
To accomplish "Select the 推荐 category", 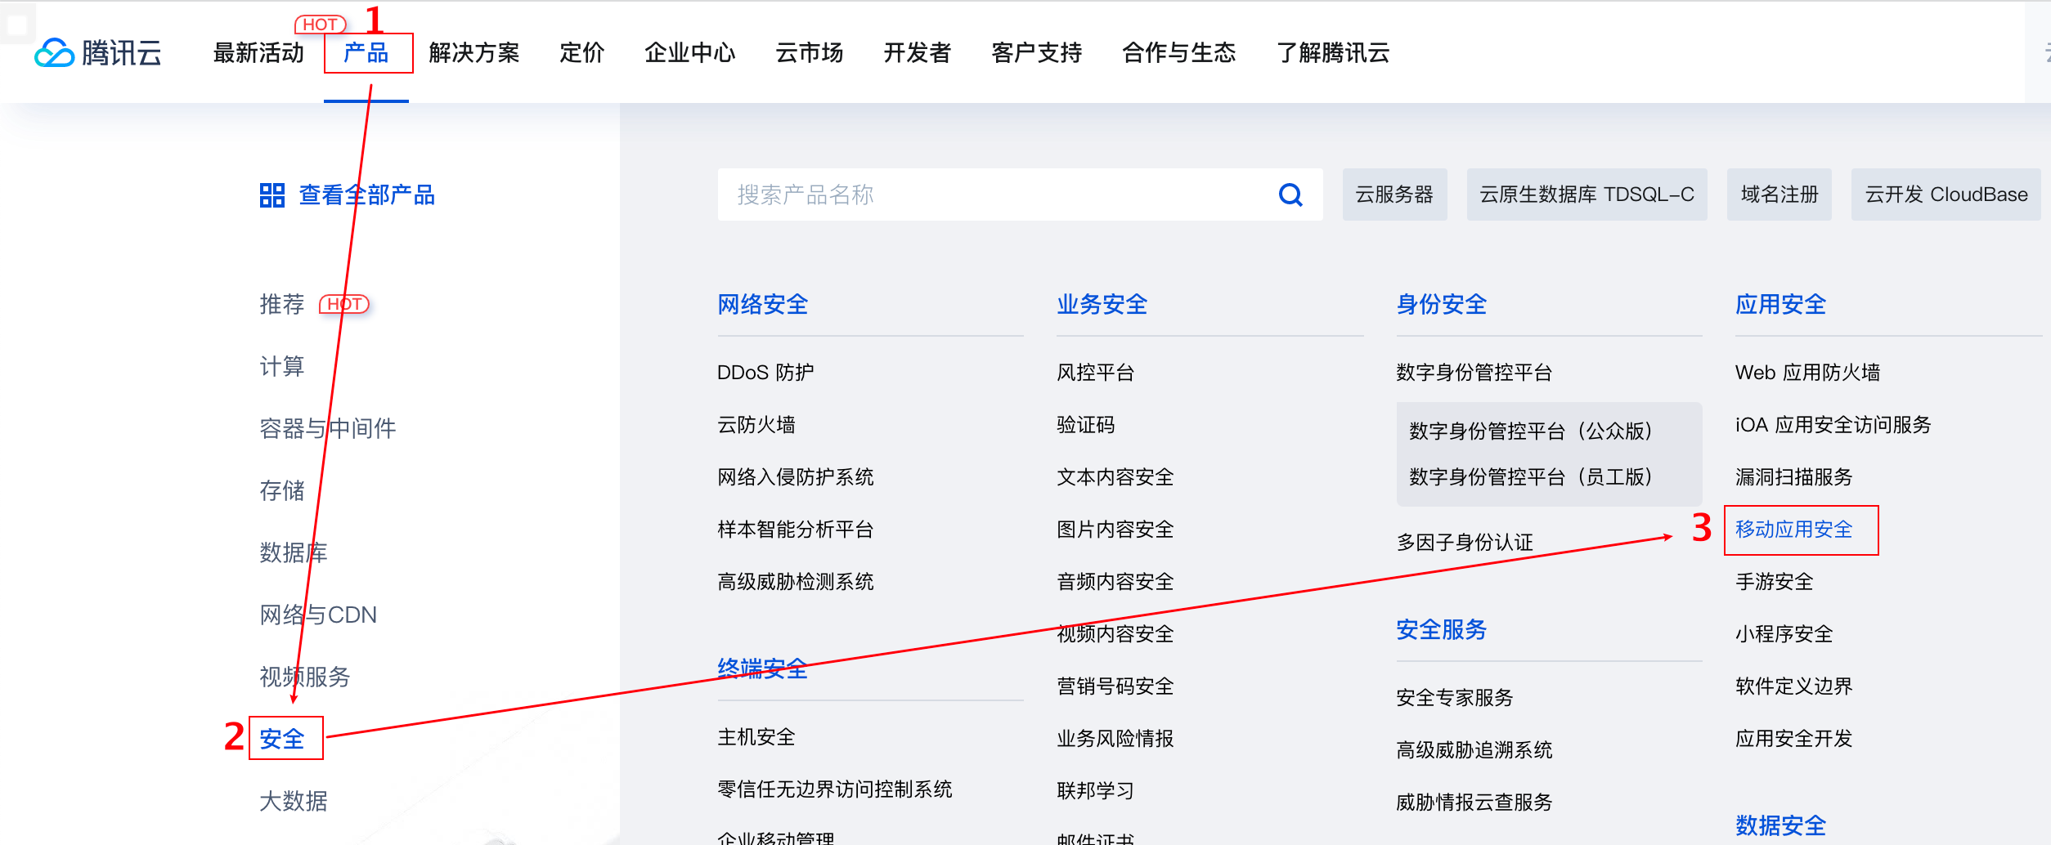I will (282, 304).
